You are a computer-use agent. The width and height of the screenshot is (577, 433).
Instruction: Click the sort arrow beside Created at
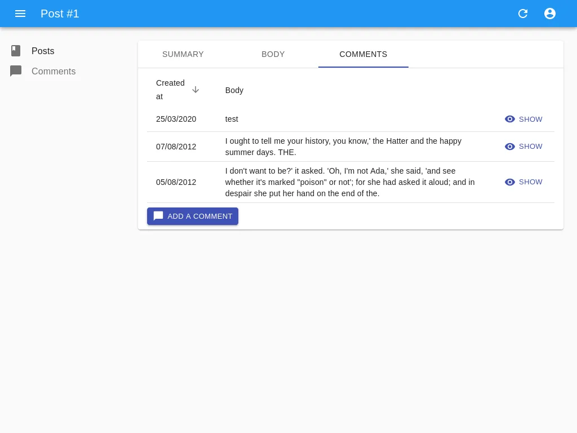196,90
